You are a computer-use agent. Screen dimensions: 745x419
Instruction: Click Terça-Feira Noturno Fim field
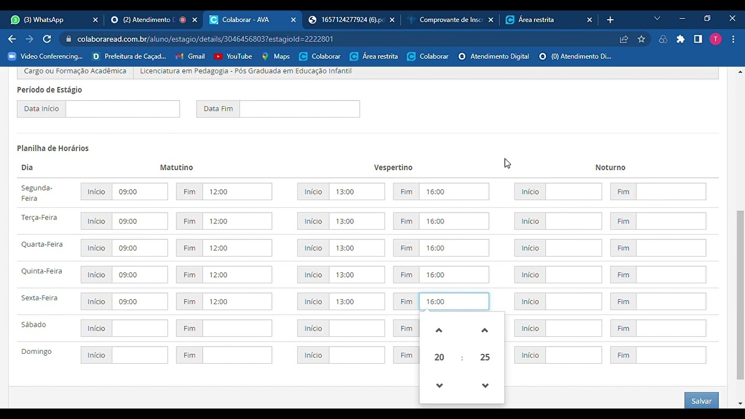click(x=671, y=221)
